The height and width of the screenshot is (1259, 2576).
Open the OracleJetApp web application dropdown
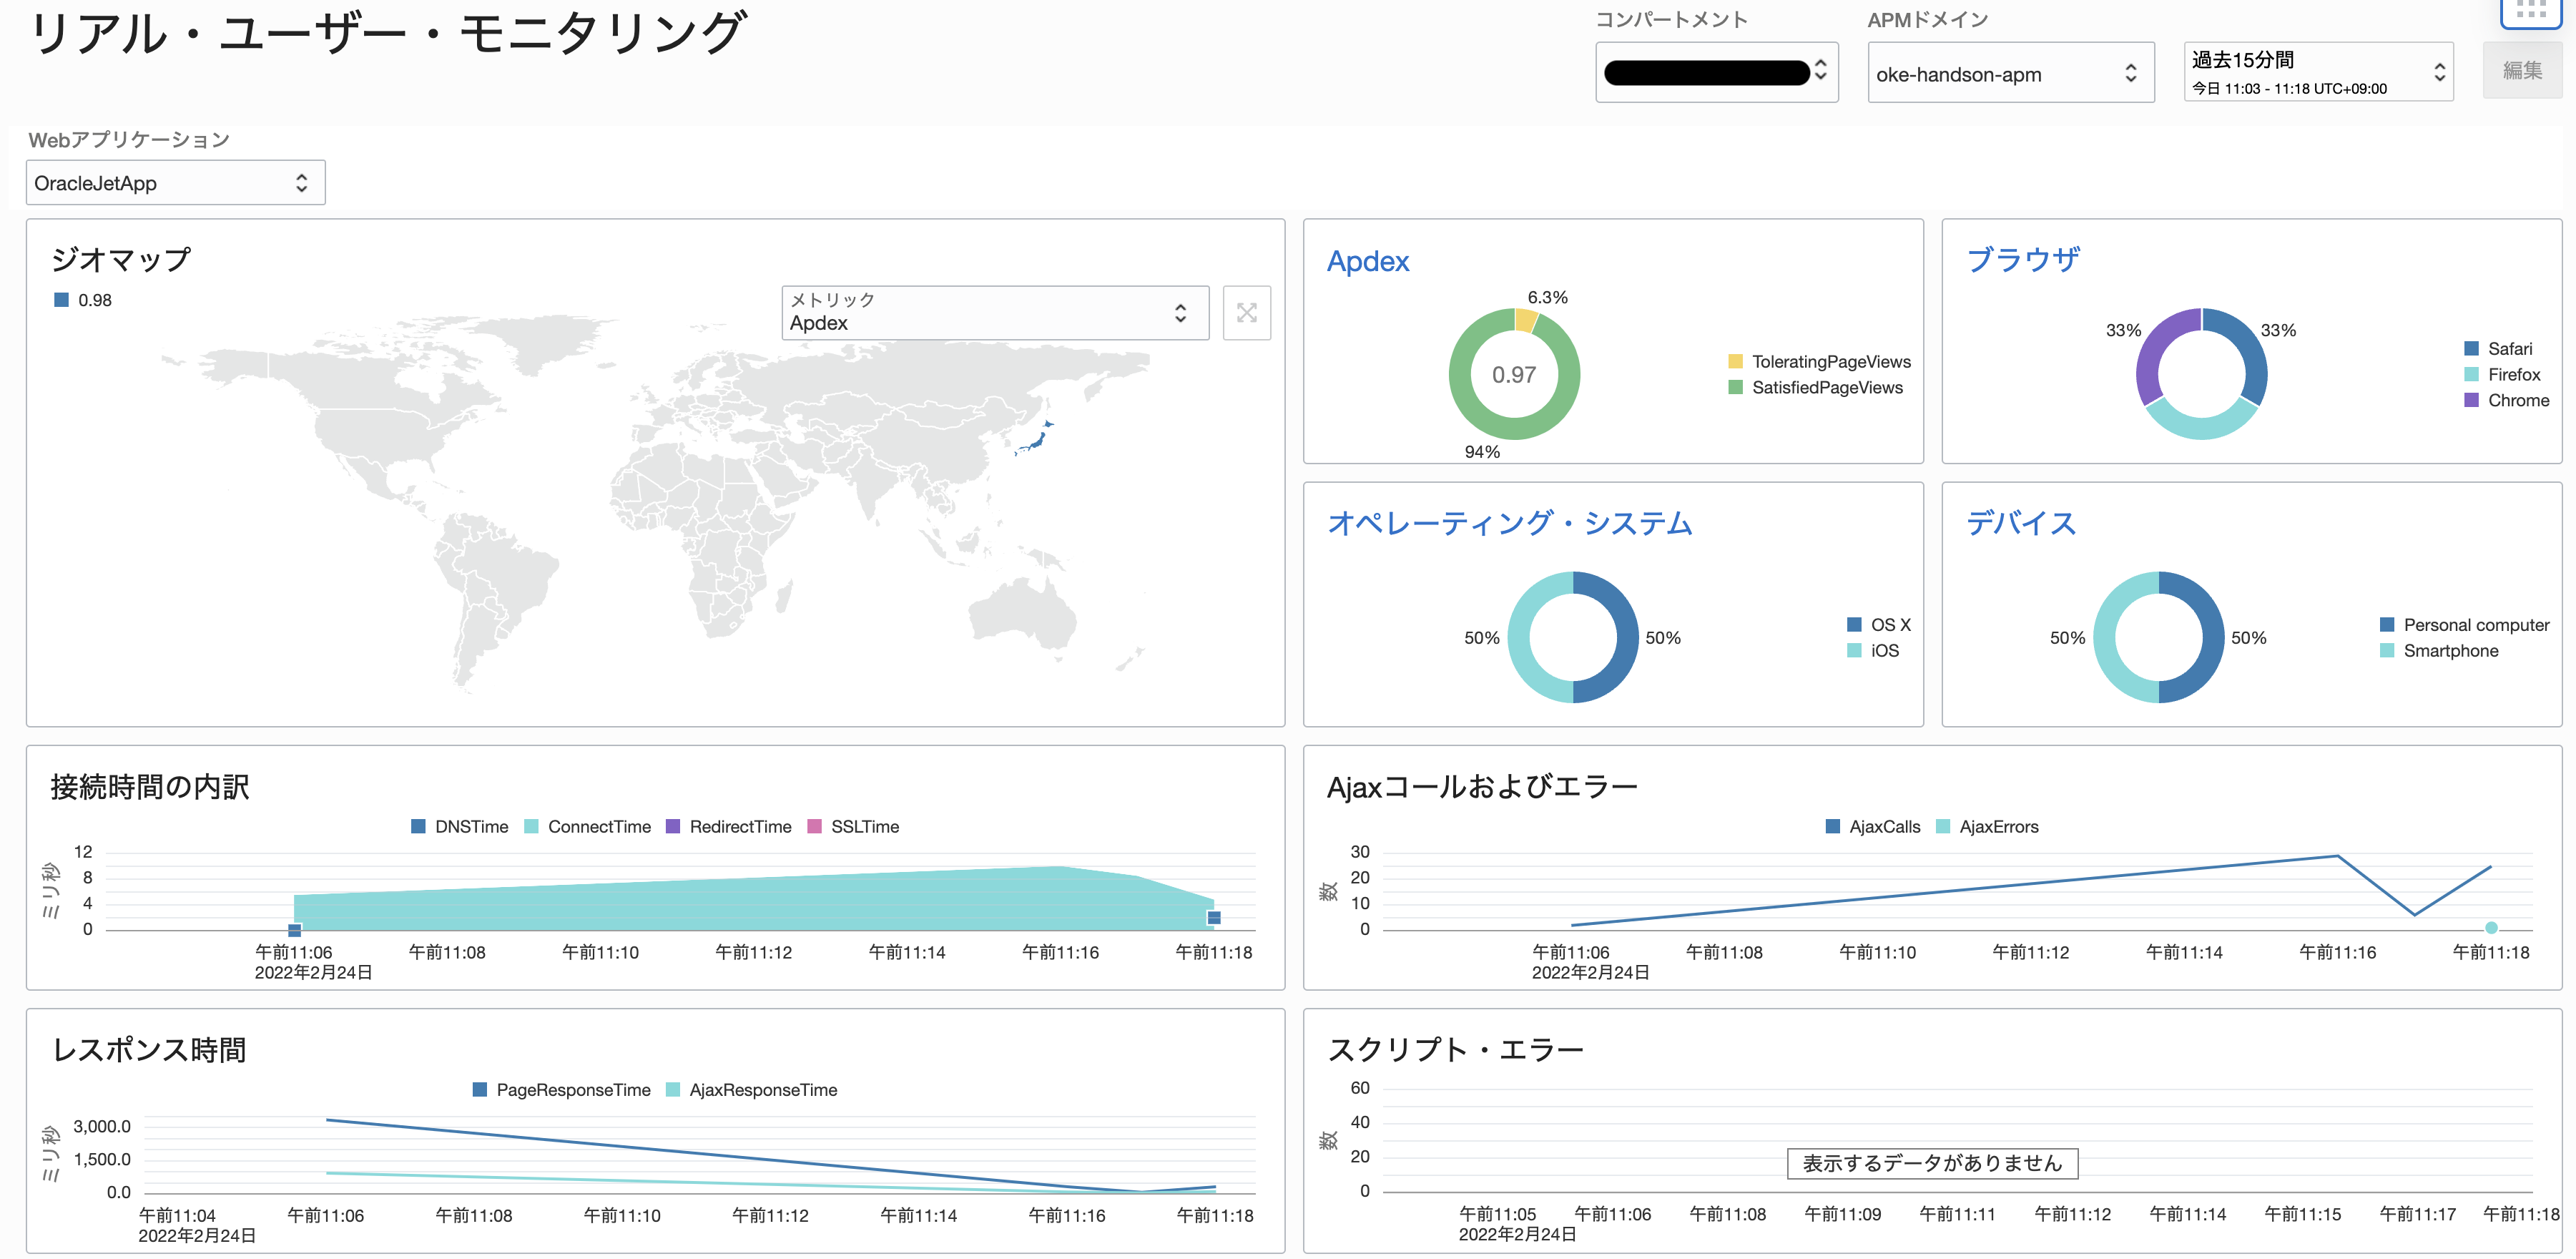pyautogui.click(x=175, y=183)
